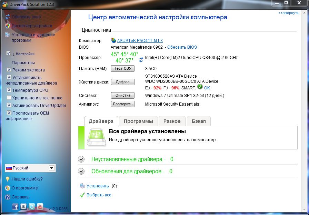Click the Проверить antivirus button
This screenshot has height=215, width=309.
coord(123,104)
